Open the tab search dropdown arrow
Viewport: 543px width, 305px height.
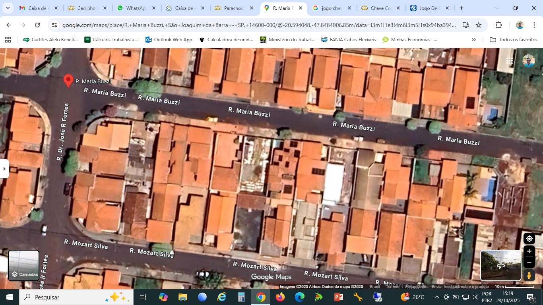8,8
